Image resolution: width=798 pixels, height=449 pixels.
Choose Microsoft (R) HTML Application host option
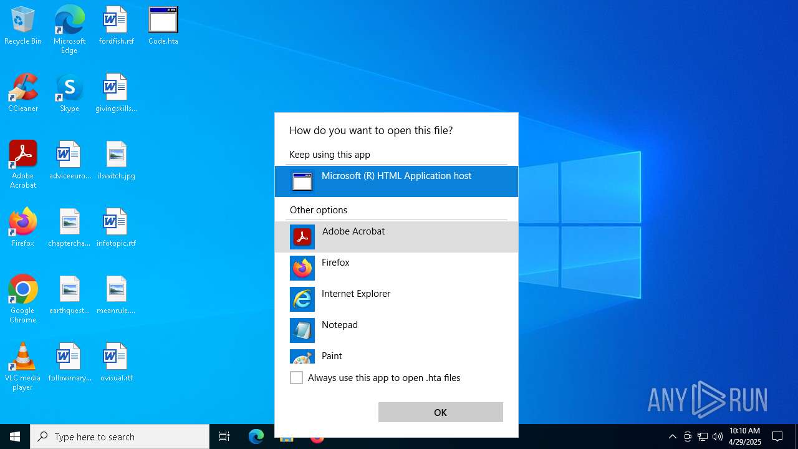click(397, 181)
